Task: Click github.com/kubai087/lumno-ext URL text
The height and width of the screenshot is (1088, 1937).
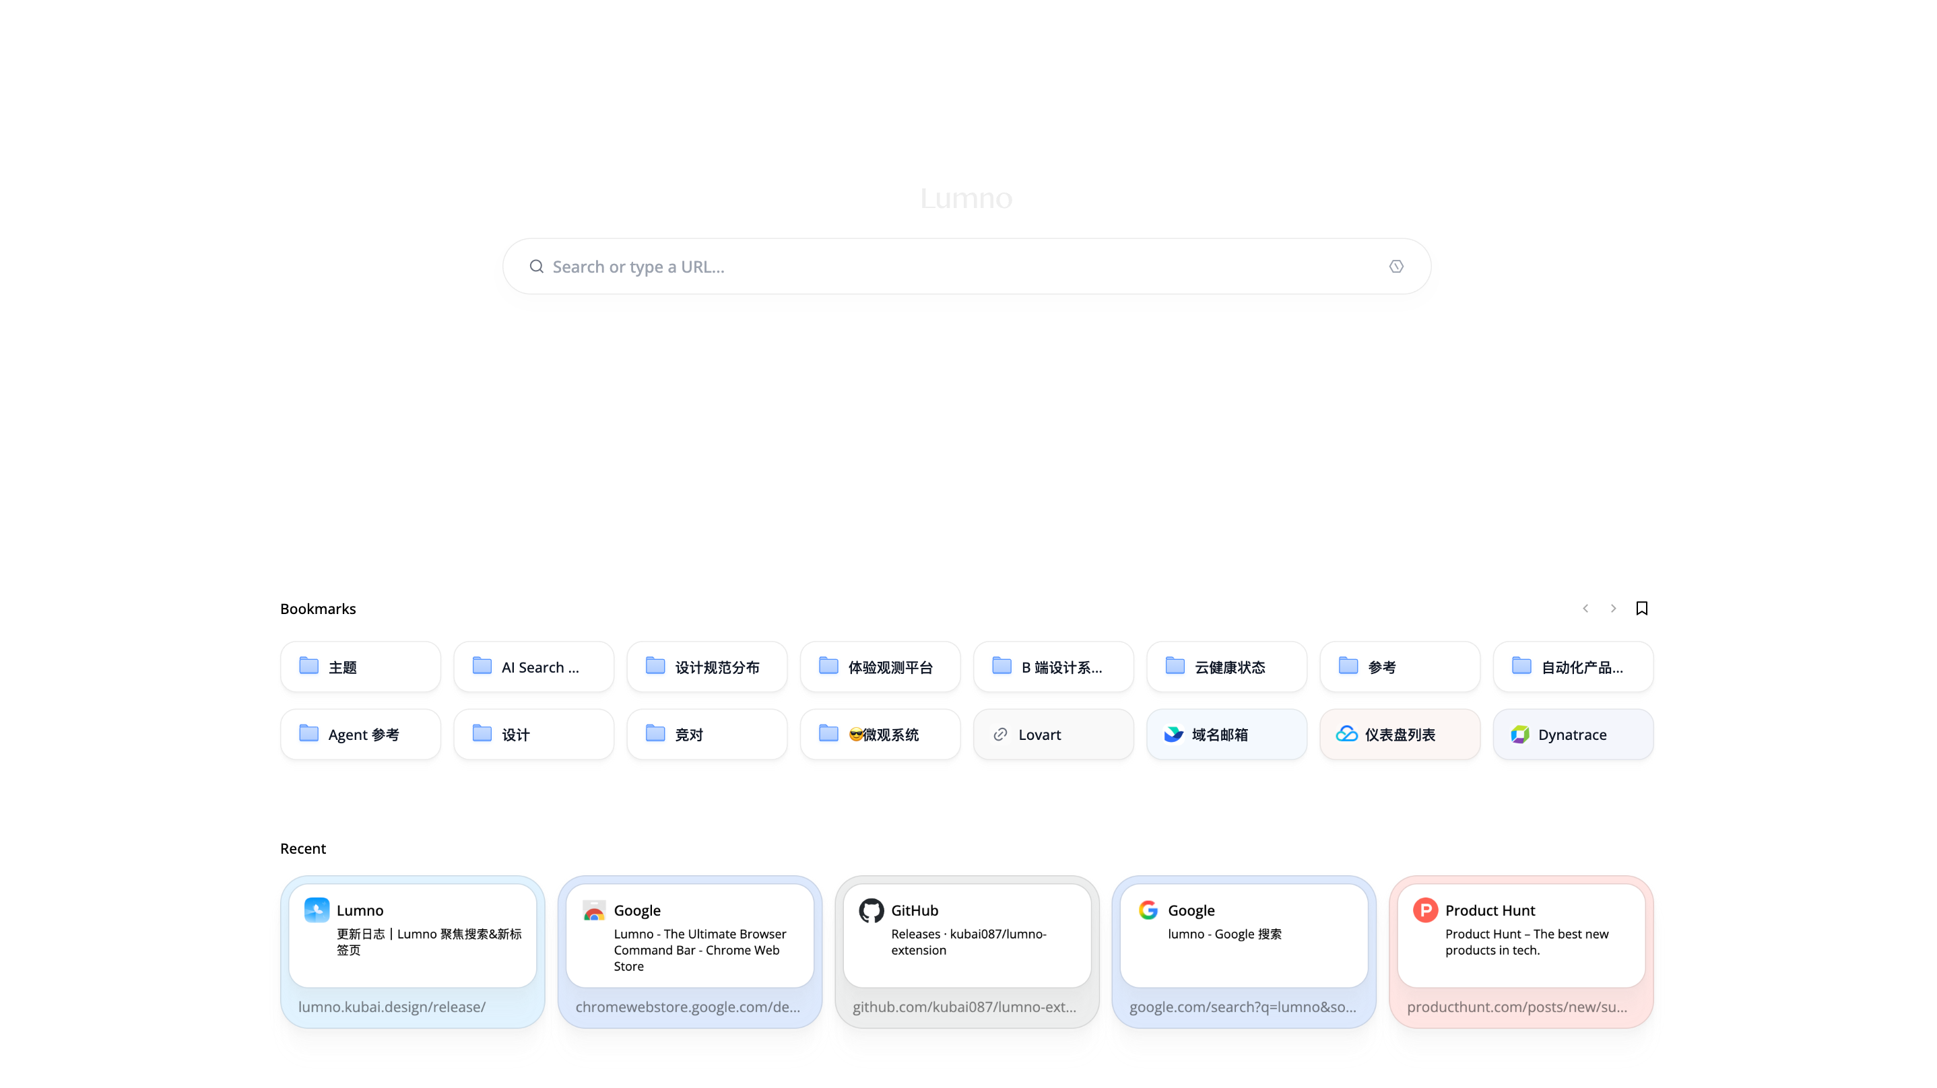Action: click(x=964, y=1007)
